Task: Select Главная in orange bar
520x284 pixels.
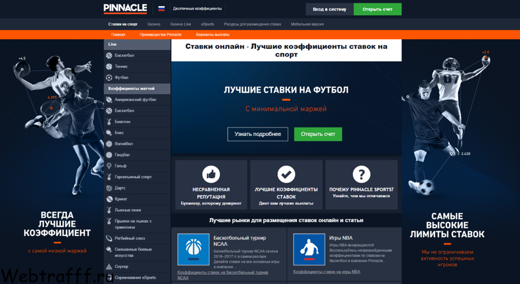Action: pos(118,35)
